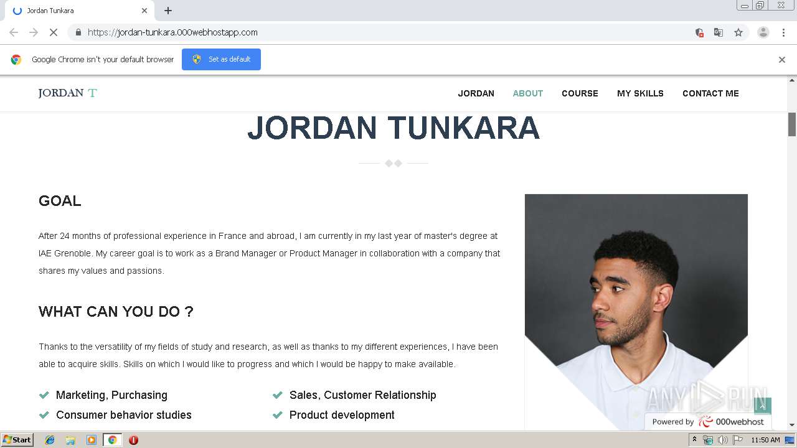Click the checkmark beside Marketing, Purchasing
Image resolution: width=797 pixels, height=448 pixels.
tap(44, 395)
